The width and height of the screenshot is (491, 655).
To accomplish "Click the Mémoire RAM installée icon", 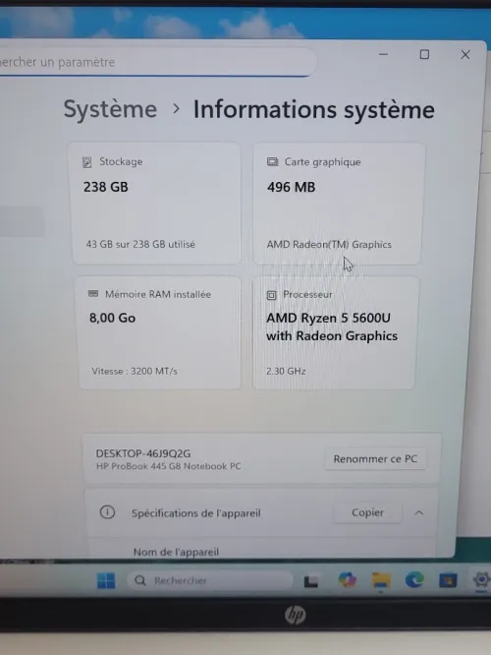I will 93,294.
